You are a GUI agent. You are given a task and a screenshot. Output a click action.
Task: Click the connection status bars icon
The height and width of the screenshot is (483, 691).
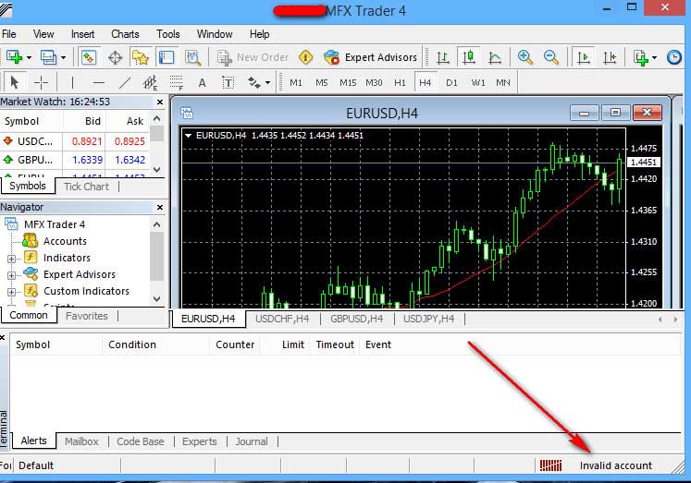point(551,465)
